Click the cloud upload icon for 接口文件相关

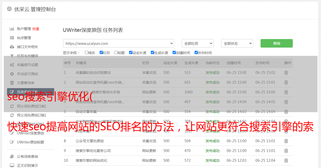pyautogui.click(x=12, y=47)
